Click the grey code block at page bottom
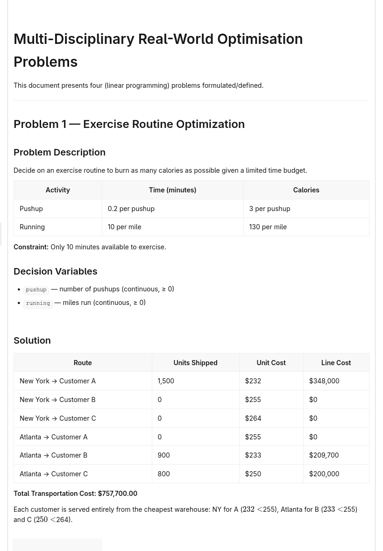Image resolution: width=383 pixels, height=551 pixels. click(57, 544)
